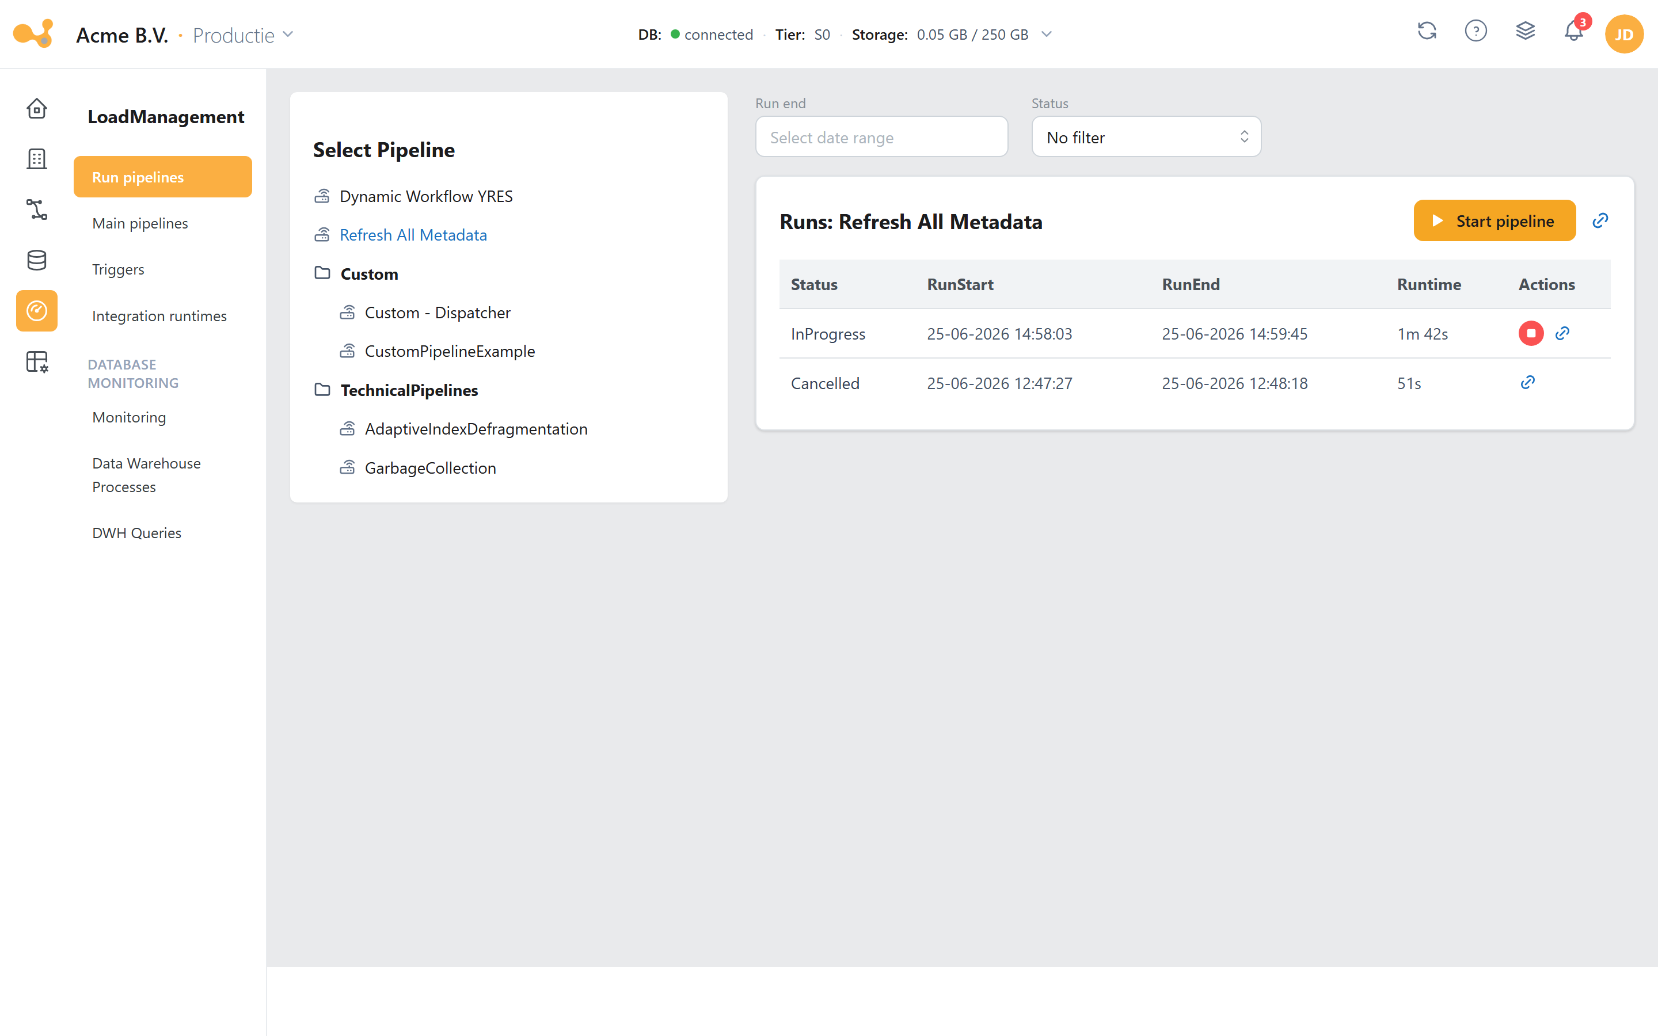Click link icon beside Start pipeline
The height and width of the screenshot is (1036, 1658).
(1600, 220)
